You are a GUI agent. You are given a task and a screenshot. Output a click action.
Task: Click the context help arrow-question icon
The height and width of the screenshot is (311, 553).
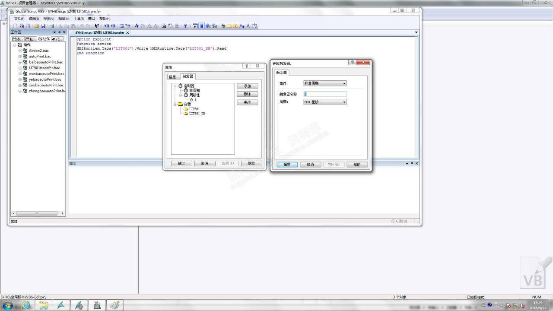coord(97,26)
